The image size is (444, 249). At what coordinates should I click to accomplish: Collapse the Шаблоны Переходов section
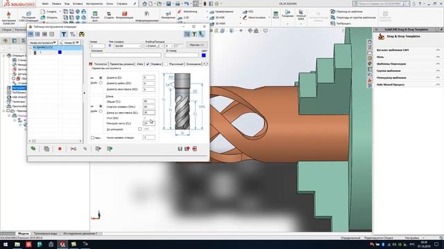(438, 64)
